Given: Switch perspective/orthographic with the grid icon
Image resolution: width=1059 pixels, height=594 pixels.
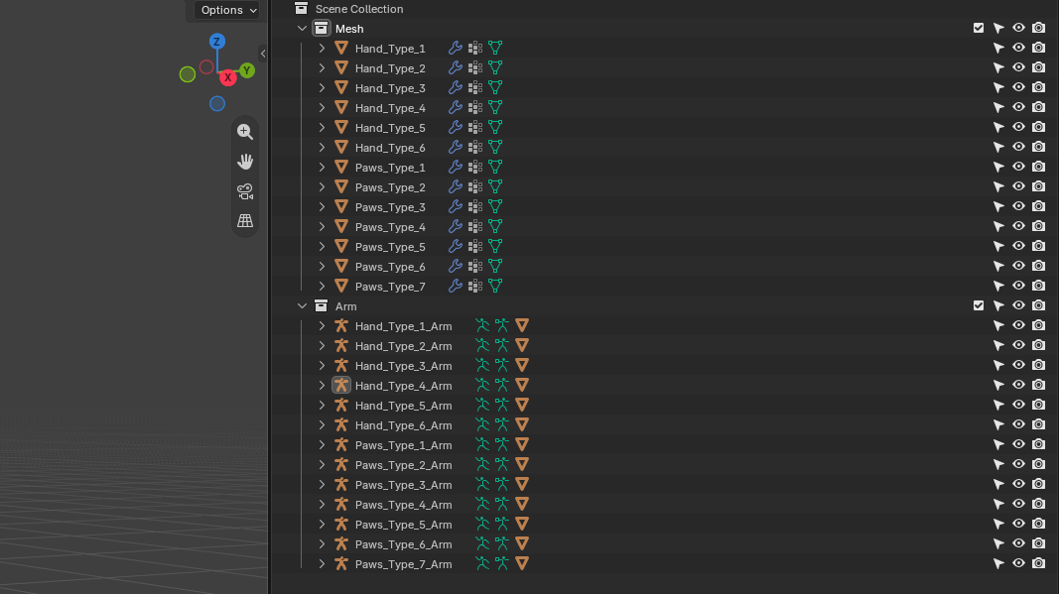Looking at the screenshot, I should click(245, 221).
